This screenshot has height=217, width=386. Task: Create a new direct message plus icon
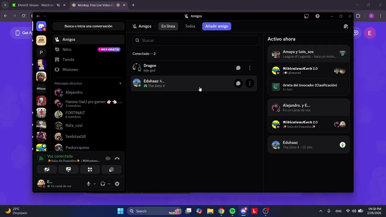click(120, 83)
